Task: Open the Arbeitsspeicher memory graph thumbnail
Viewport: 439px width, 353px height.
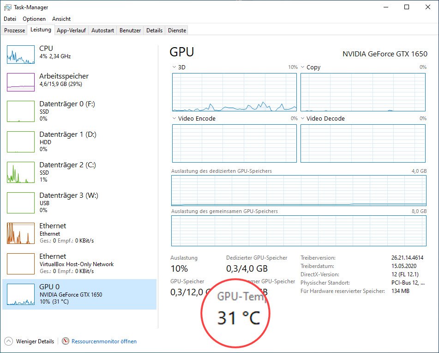Action: [x=21, y=82]
